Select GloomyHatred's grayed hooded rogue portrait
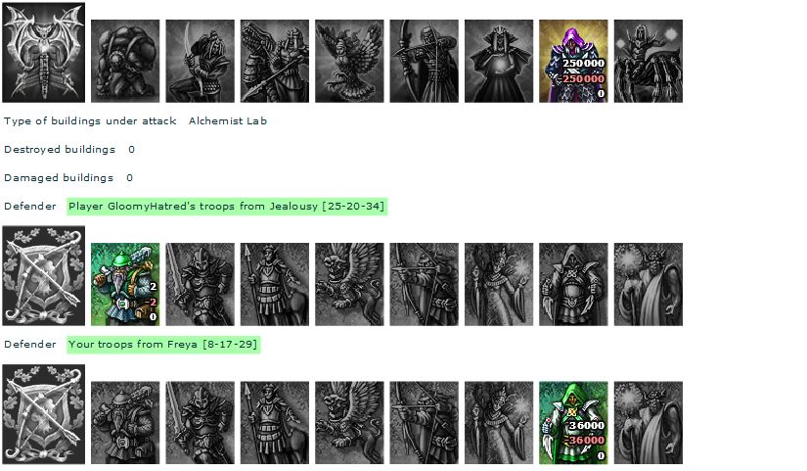Viewport: 807px width, 471px height. [x=573, y=284]
